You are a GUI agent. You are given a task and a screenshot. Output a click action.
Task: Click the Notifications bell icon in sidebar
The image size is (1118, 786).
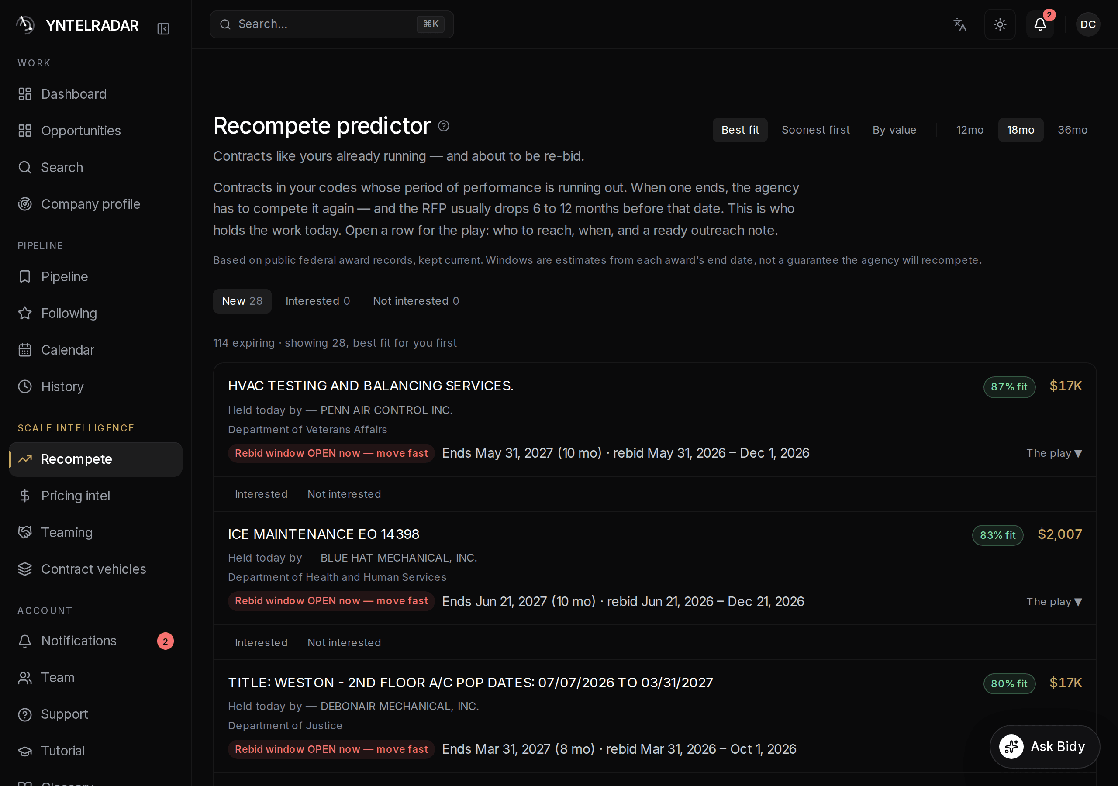coord(25,641)
